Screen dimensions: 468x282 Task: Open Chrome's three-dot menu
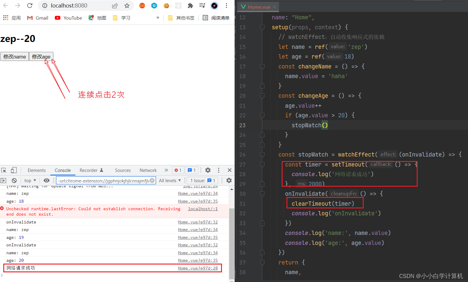tap(226, 5)
